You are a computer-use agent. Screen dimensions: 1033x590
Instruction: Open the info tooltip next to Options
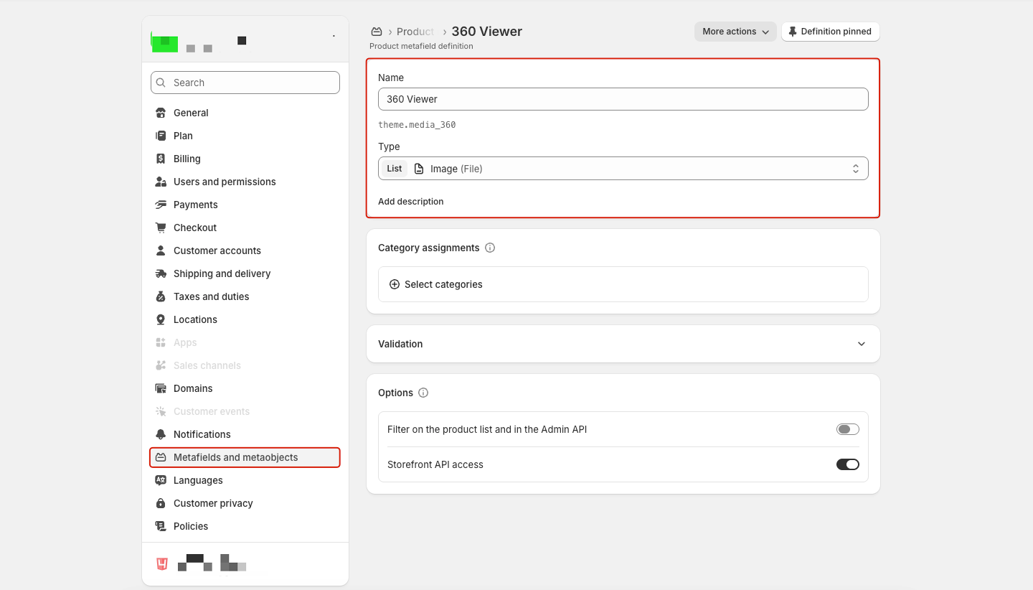point(423,393)
